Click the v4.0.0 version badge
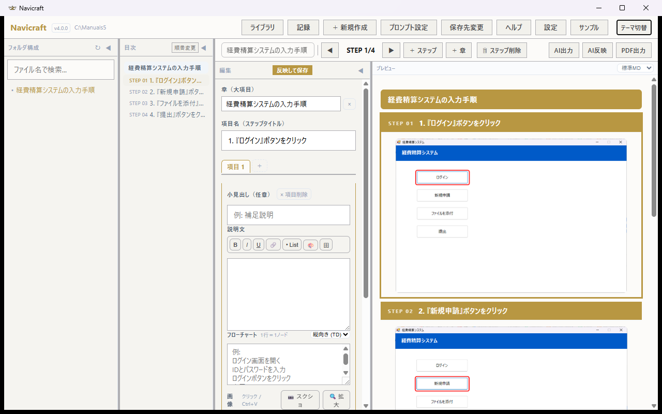Viewport: 662px width, 414px height. (x=61, y=28)
